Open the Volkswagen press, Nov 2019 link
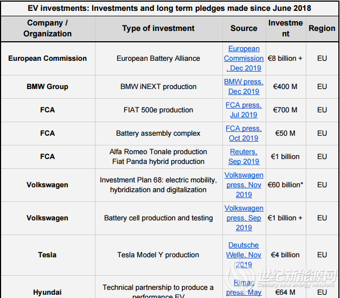Viewport: 340px width, 298px height. (243, 185)
